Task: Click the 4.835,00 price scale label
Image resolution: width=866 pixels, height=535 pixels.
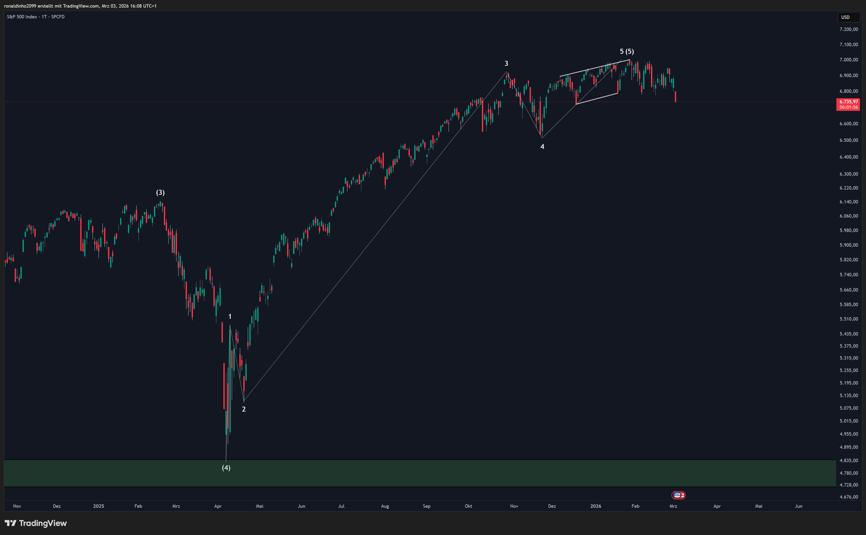Action: pos(848,460)
